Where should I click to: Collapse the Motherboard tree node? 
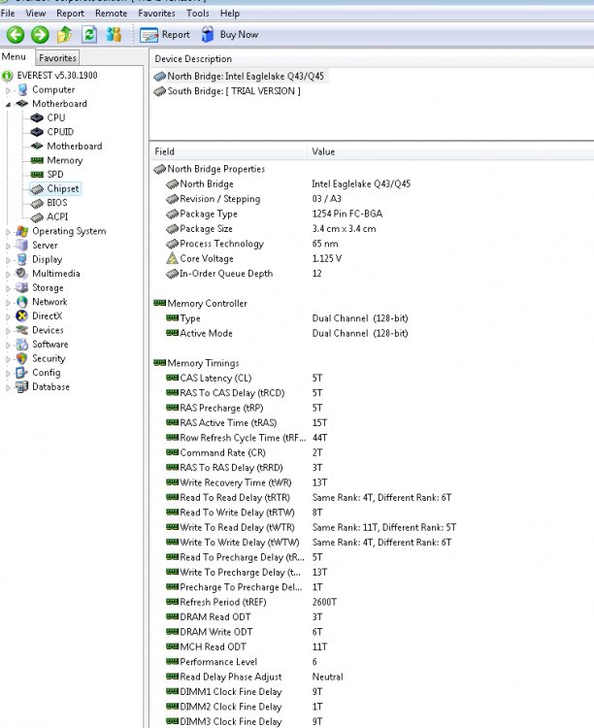point(8,105)
